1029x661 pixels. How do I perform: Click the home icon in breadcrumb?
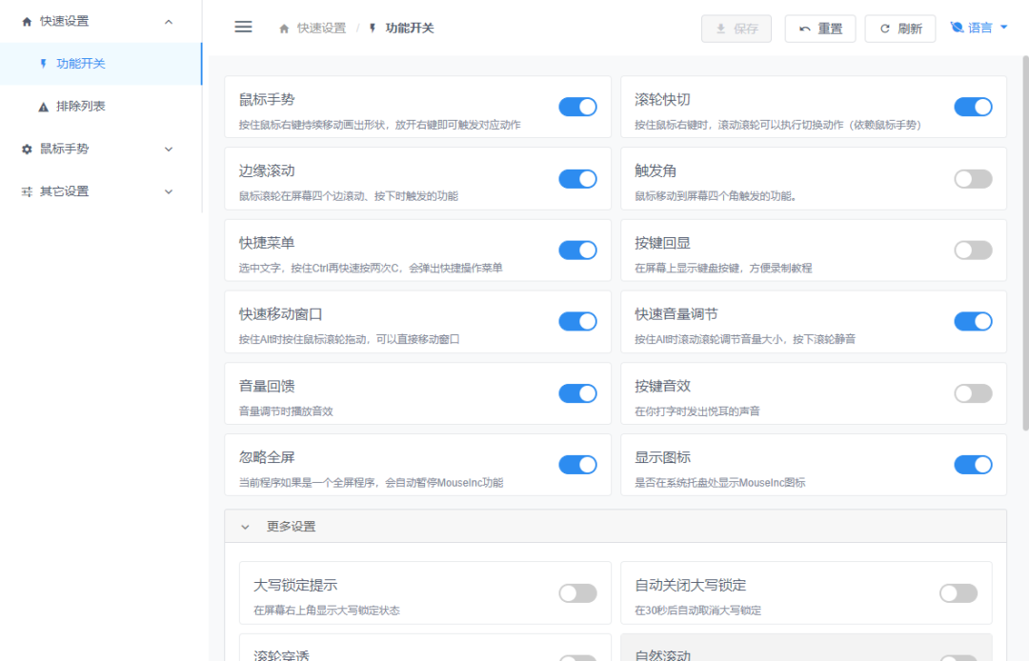(x=284, y=29)
